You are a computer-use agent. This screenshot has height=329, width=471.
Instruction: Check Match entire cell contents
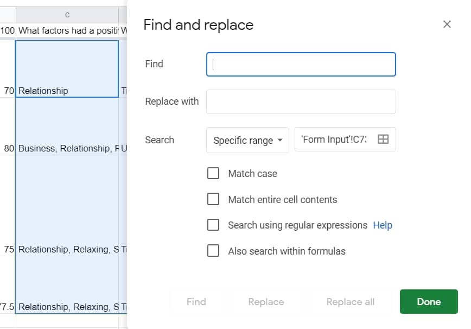point(213,199)
